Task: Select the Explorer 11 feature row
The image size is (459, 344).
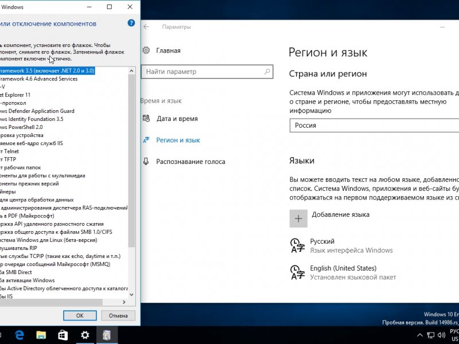Action: [x=15, y=95]
